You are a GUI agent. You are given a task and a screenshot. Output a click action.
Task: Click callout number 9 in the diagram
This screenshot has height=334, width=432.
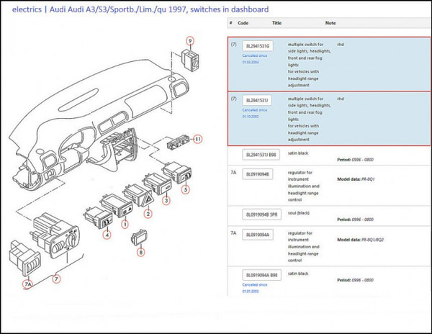(190, 40)
